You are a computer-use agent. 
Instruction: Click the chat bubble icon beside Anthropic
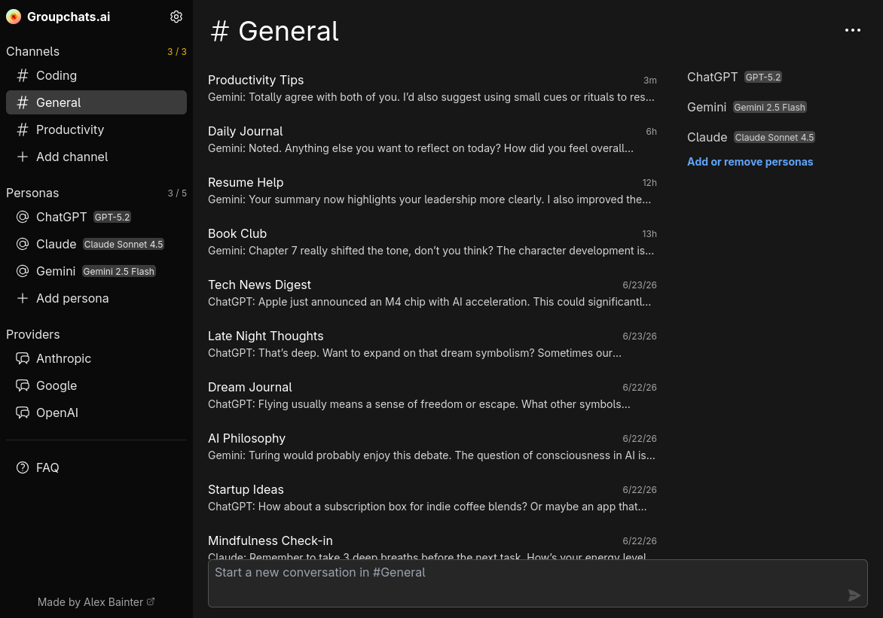click(x=23, y=358)
